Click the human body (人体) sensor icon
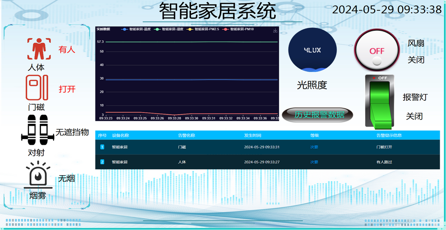 pyautogui.click(x=36, y=49)
